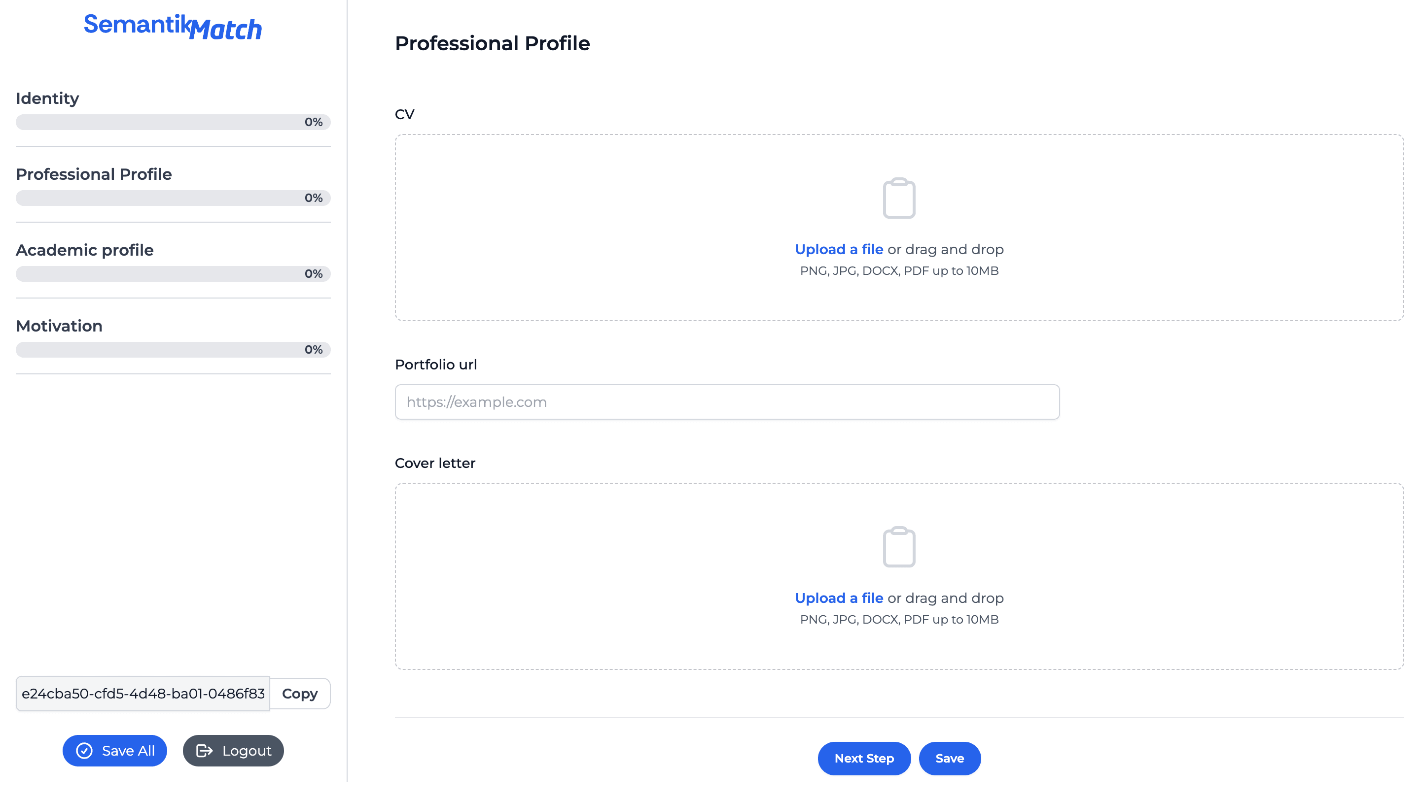
Task: Click Upload a file link for CV
Action: (x=838, y=249)
